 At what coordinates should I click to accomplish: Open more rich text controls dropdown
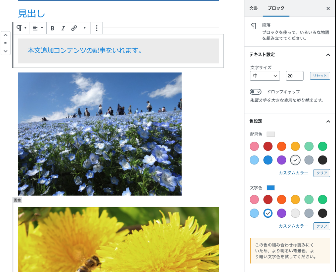[84, 28]
